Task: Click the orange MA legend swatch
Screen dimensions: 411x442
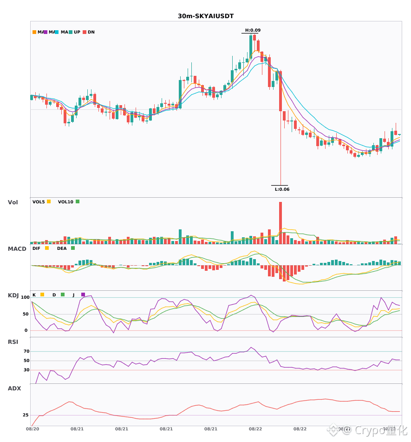Action: coord(34,32)
